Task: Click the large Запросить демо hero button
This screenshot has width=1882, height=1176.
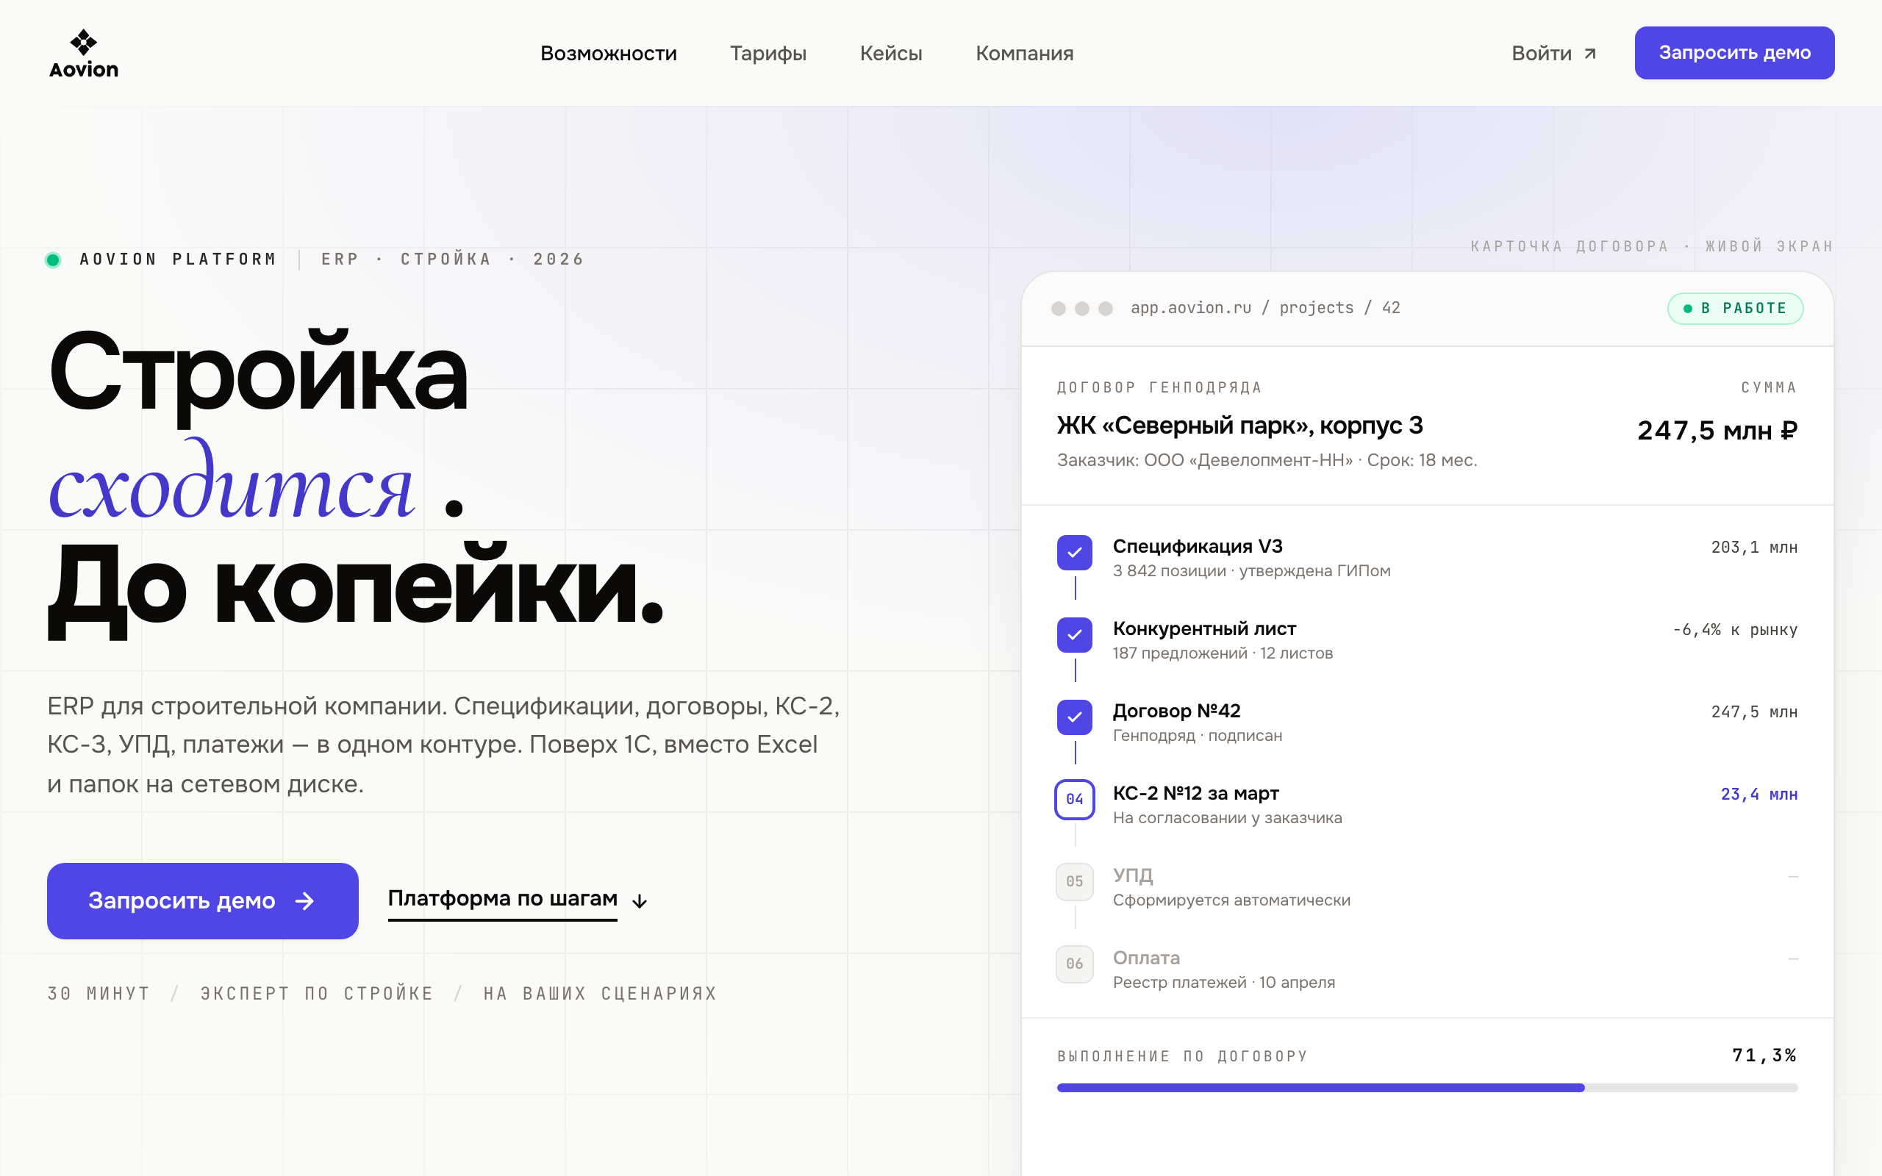Action: 202,900
